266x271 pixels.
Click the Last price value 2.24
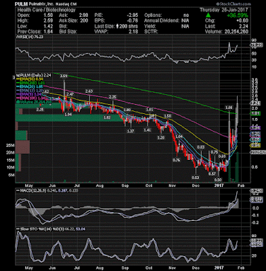pyautogui.click(x=244, y=26)
